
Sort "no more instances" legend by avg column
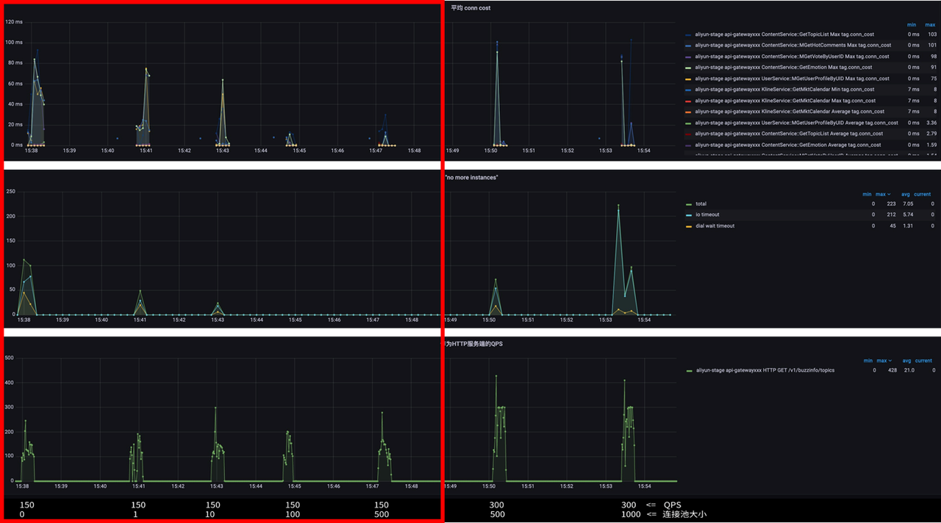(904, 195)
